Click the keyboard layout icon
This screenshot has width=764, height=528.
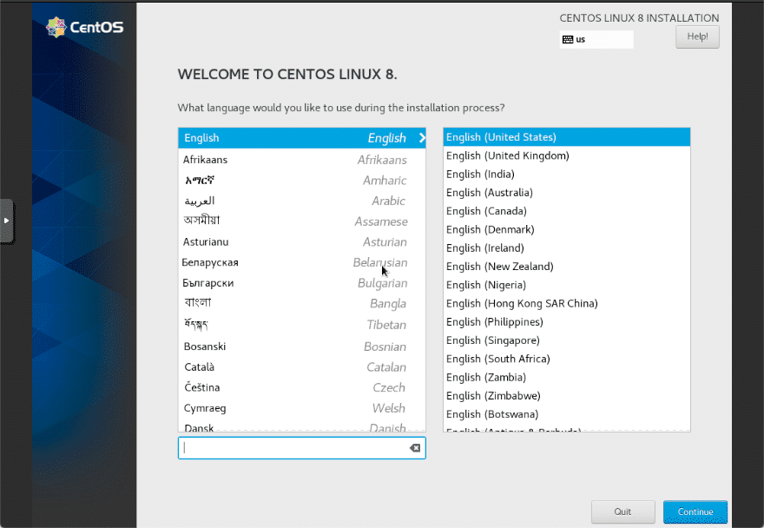click(x=567, y=39)
